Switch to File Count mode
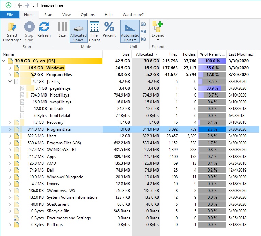The width and height of the screenshot is (261, 236). click(x=94, y=32)
